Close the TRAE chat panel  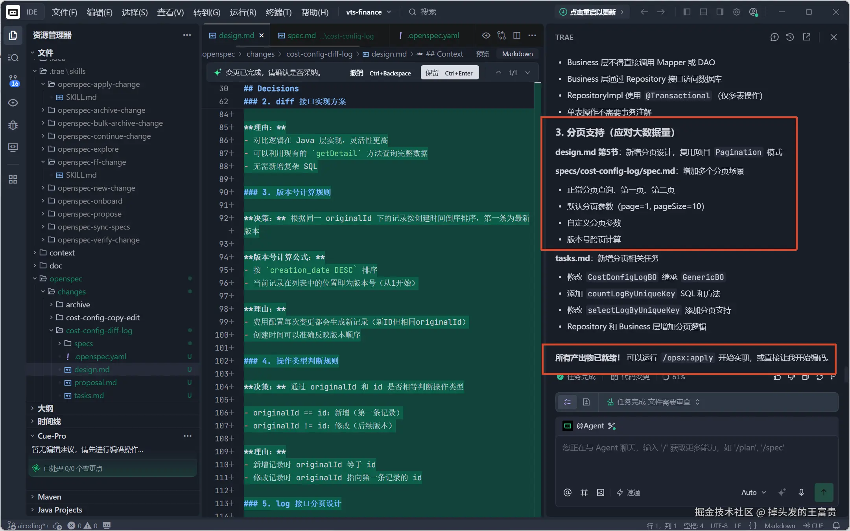[x=833, y=37]
